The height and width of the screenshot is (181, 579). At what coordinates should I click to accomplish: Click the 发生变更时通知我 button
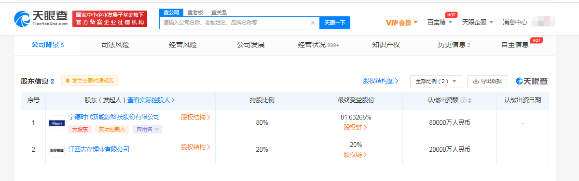[90, 81]
